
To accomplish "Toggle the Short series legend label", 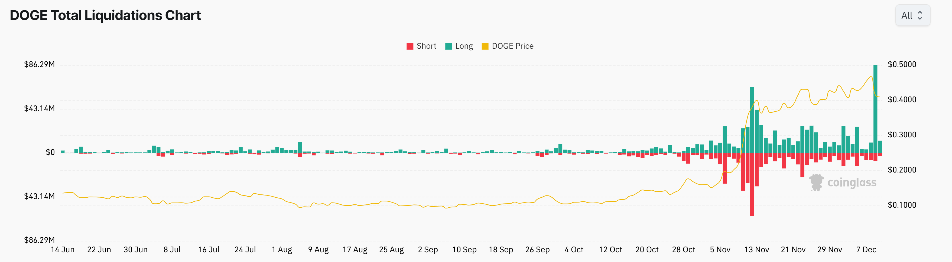I will (x=426, y=46).
